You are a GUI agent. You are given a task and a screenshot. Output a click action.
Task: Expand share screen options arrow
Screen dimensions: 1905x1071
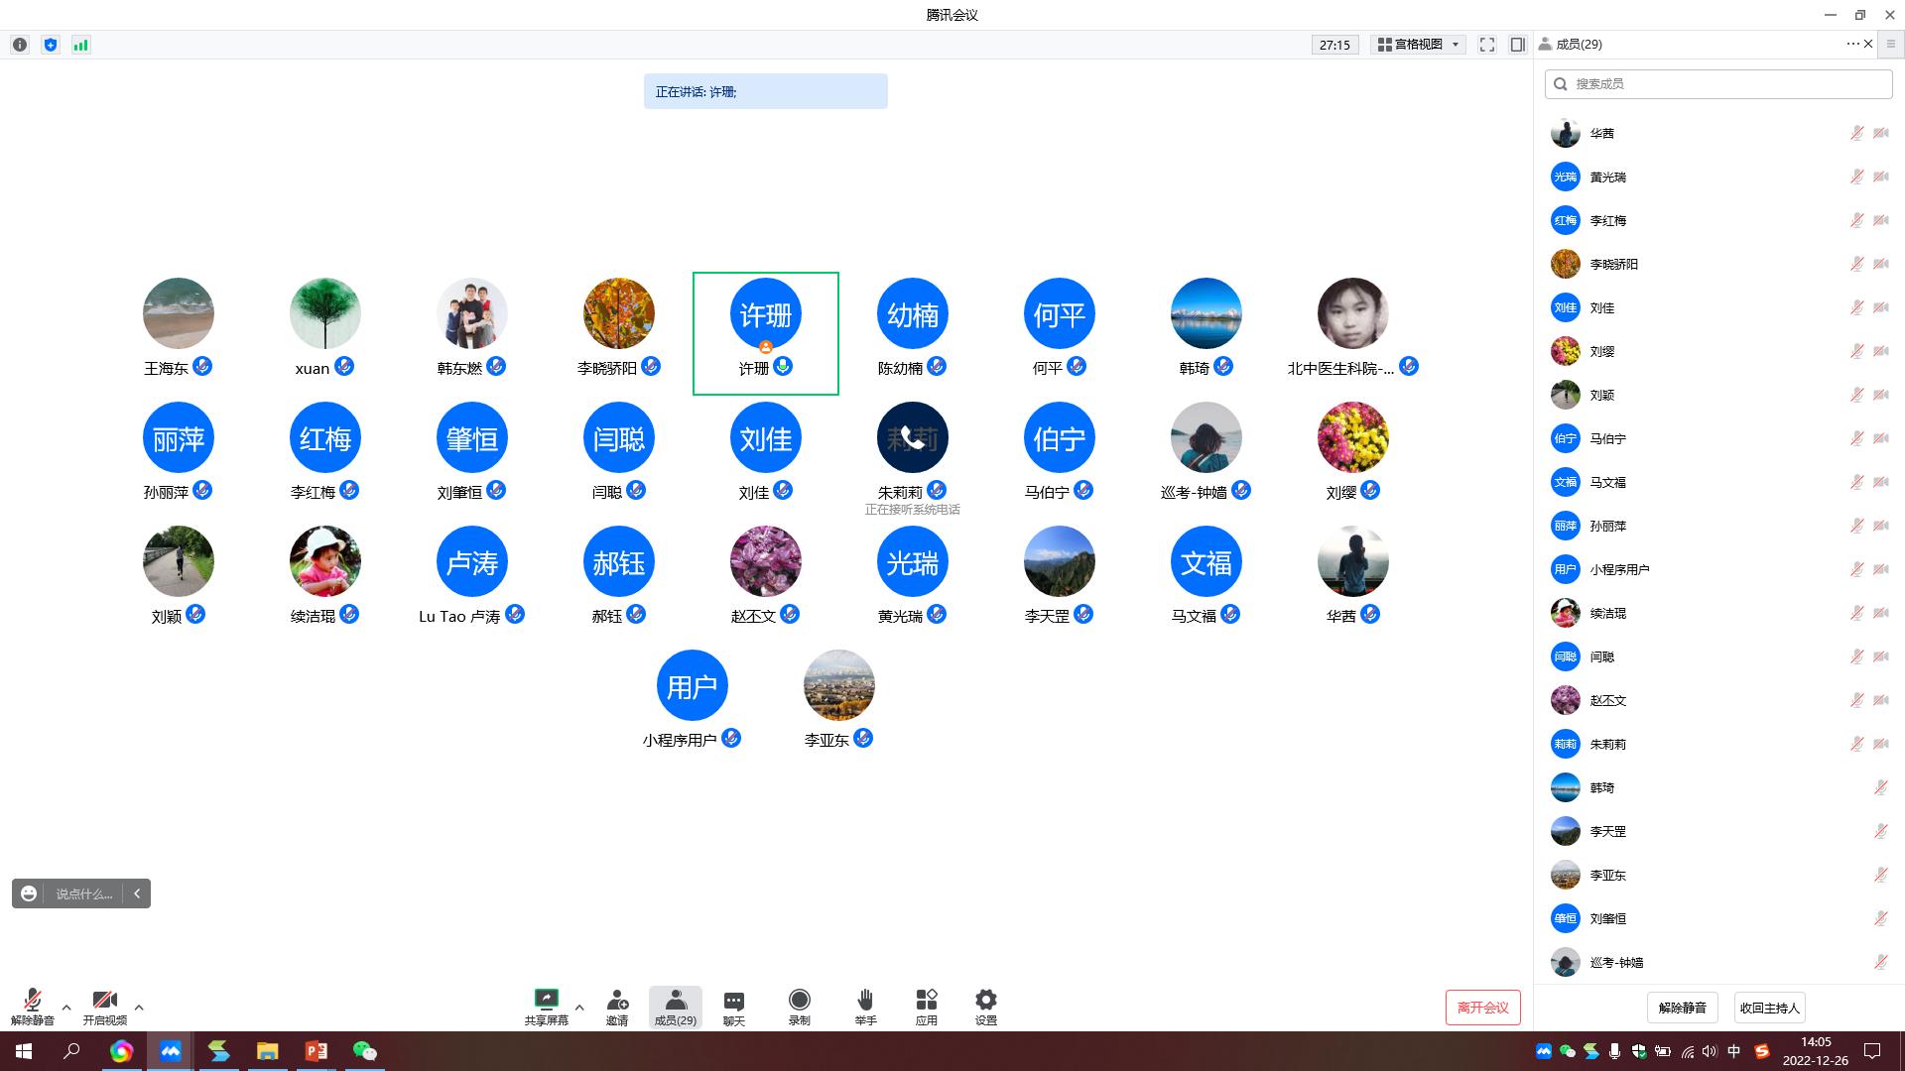point(579,1008)
